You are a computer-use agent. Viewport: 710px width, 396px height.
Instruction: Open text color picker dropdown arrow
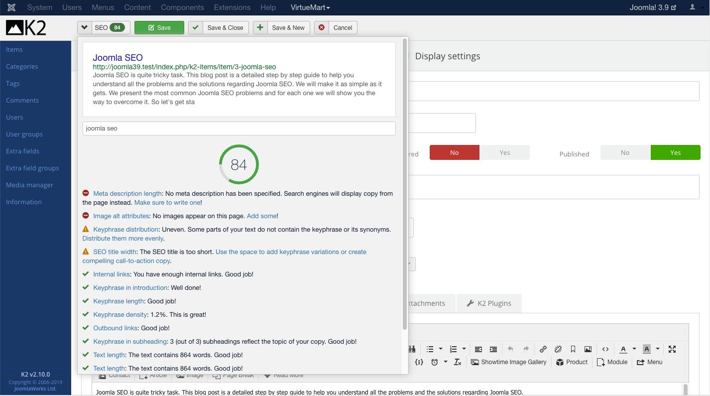tap(634, 349)
